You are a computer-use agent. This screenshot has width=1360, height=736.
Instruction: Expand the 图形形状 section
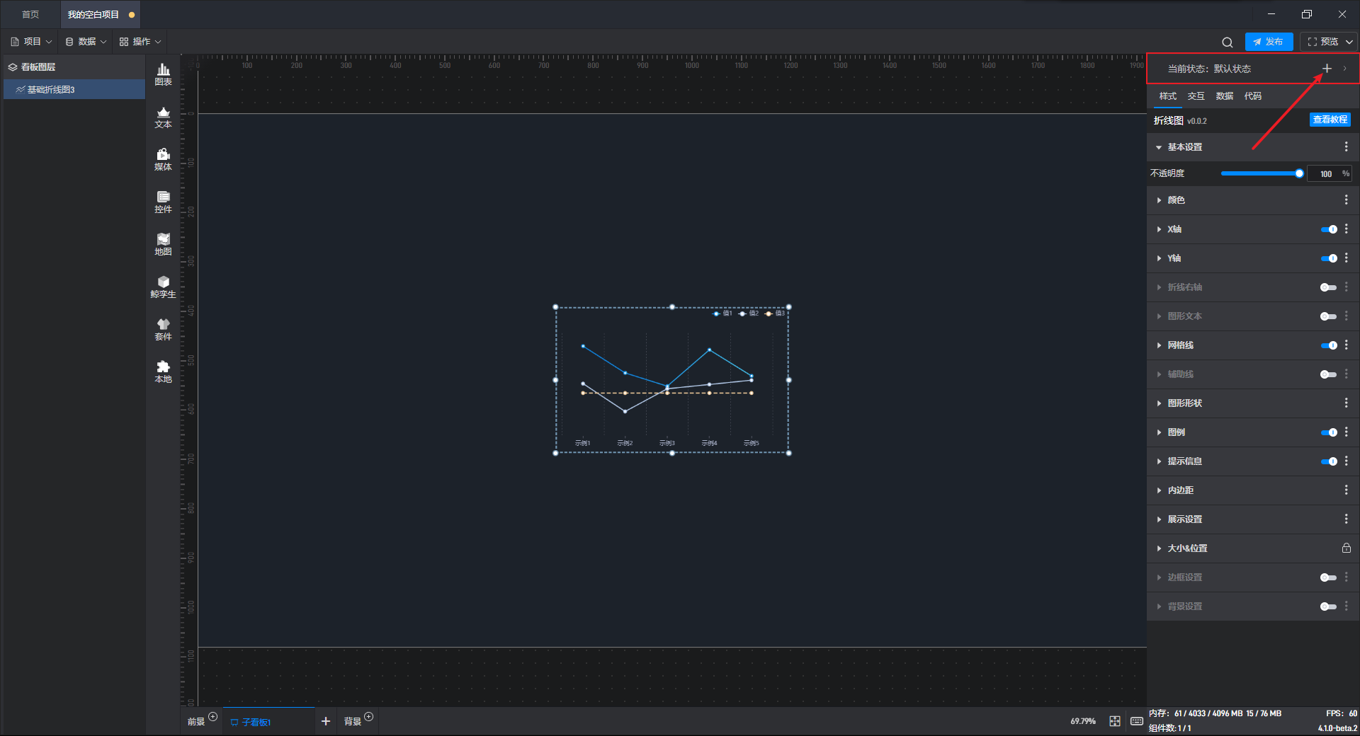1159,403
